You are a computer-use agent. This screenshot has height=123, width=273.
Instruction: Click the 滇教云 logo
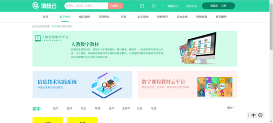pyautogui.click(x=44, y=6)
